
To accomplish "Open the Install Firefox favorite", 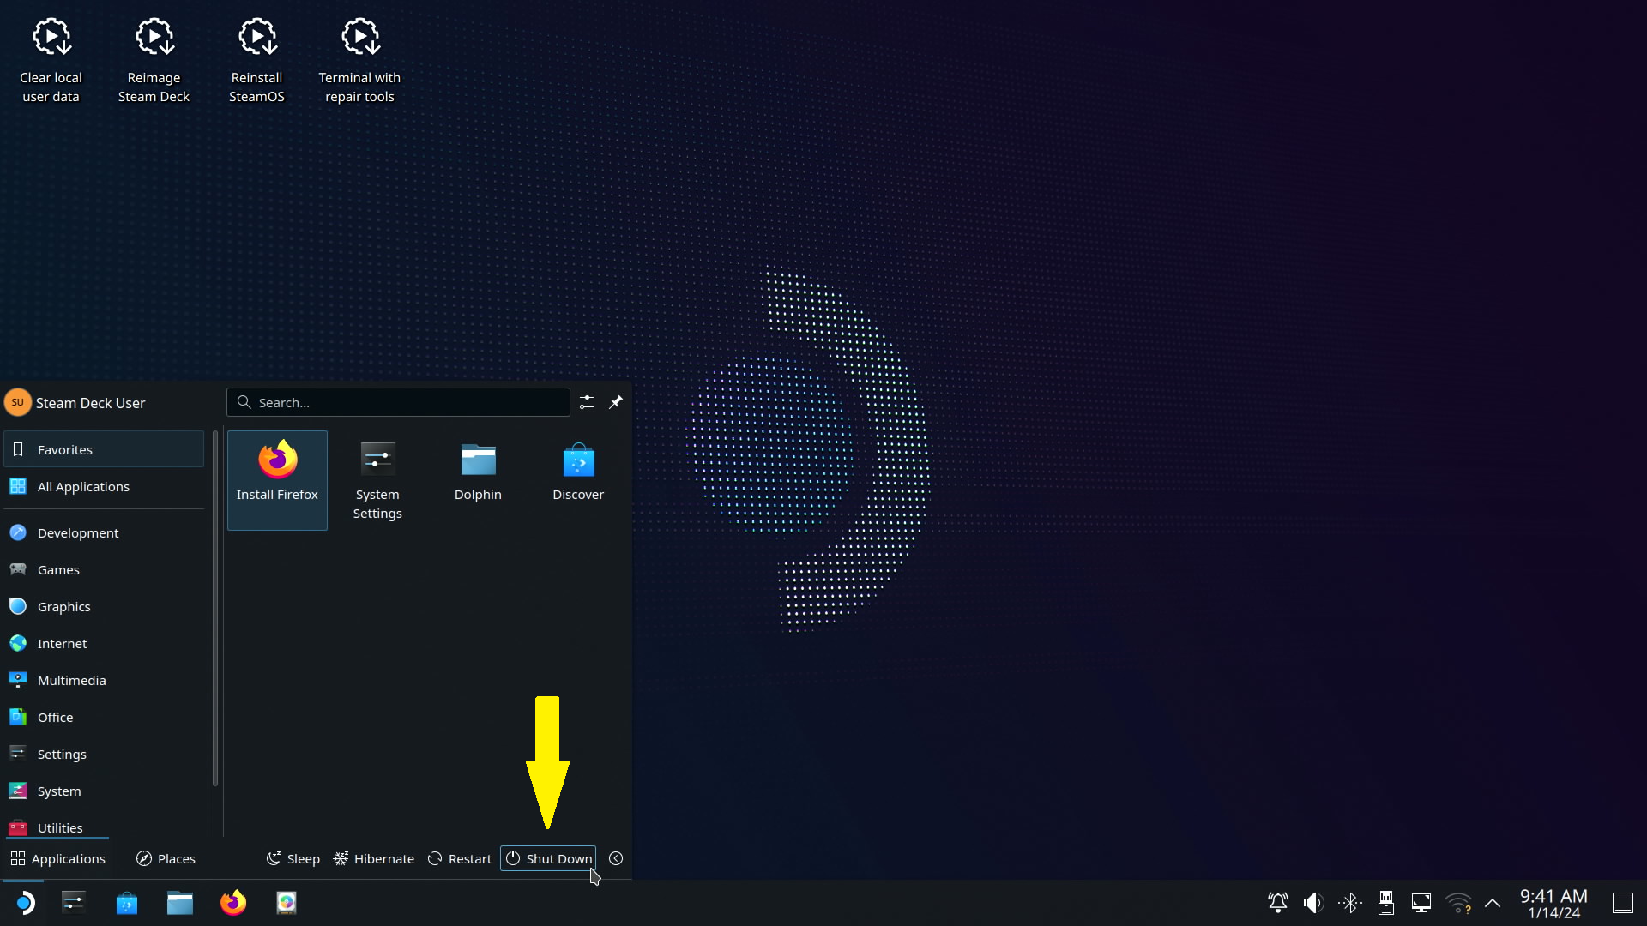I will (x=277, y=478).
